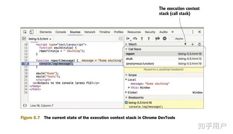This screenshot has width=233, height=134.
Task: Toggle pause on exceptions
Action: (164, 39)
